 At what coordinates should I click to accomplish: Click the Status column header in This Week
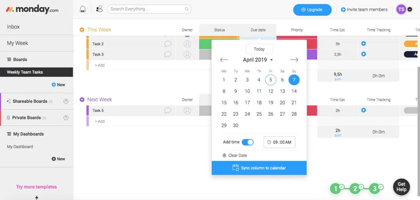[219, 30]
